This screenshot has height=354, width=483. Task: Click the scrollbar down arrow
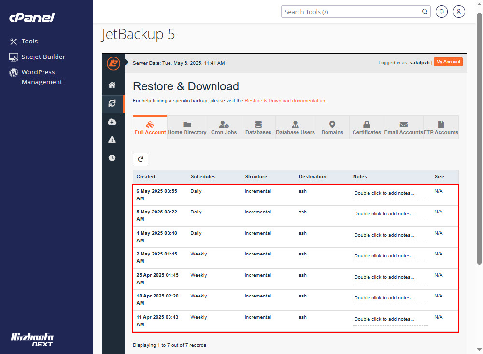(479, 349)
